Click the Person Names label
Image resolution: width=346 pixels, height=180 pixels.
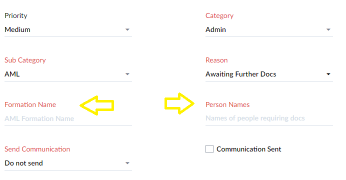point(227,104)
